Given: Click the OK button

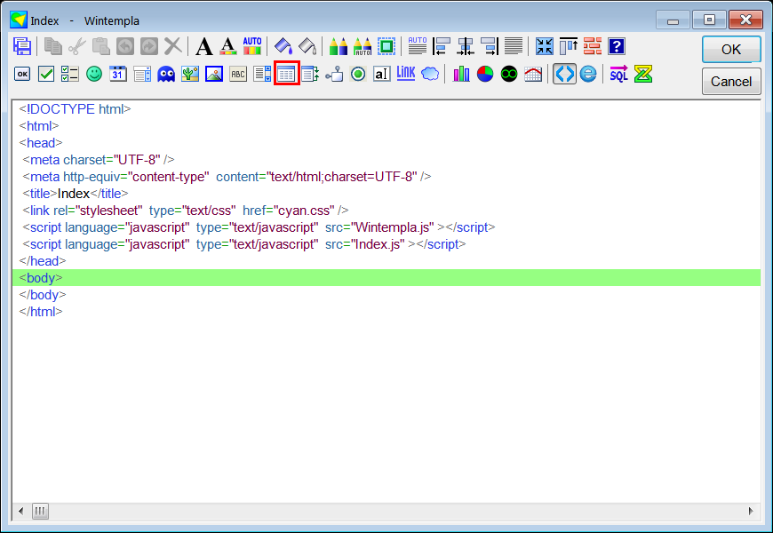Looking at the screenshot, I should click(x=731, y=50).
